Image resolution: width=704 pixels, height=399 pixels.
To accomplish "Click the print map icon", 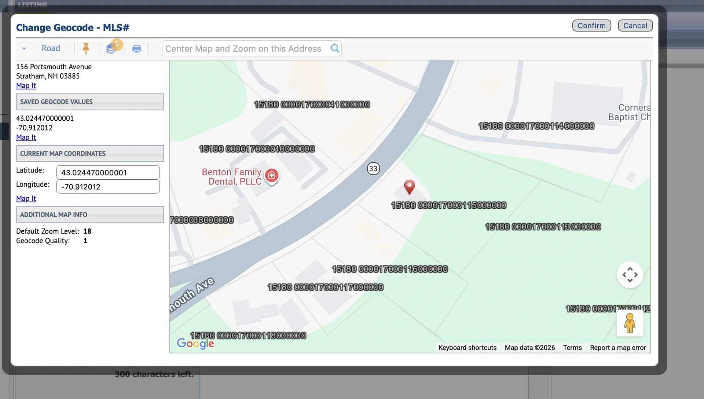I will point(136,48).
